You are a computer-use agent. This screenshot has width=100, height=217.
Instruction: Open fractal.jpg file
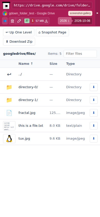point(27,113)
